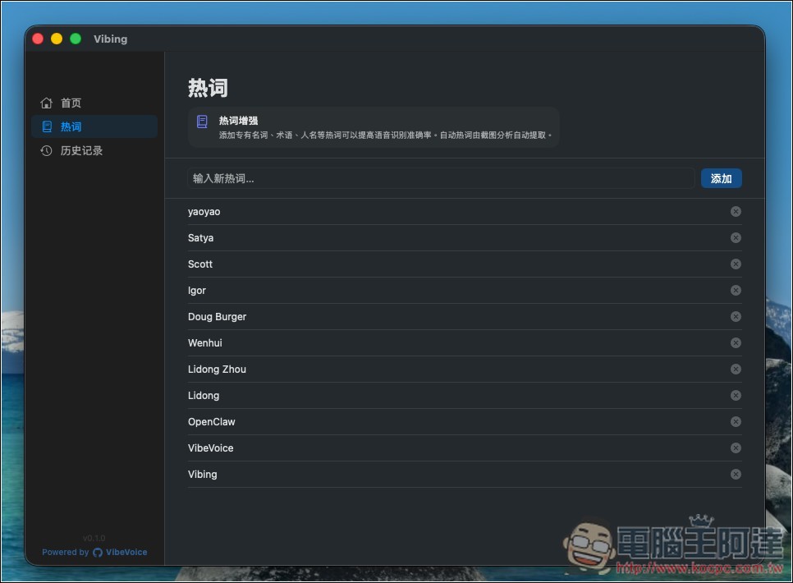Remove the Wenhui entry
Viewport: 793px width, 583px height.
[736, 342]
